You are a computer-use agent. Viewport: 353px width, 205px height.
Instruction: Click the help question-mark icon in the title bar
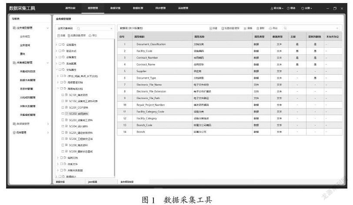[288, 8]
